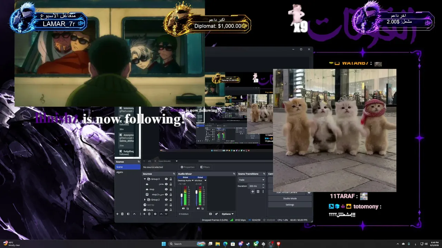Move source up in Sources toolbar
Screen dimensions: 442x248
point(161,214)
